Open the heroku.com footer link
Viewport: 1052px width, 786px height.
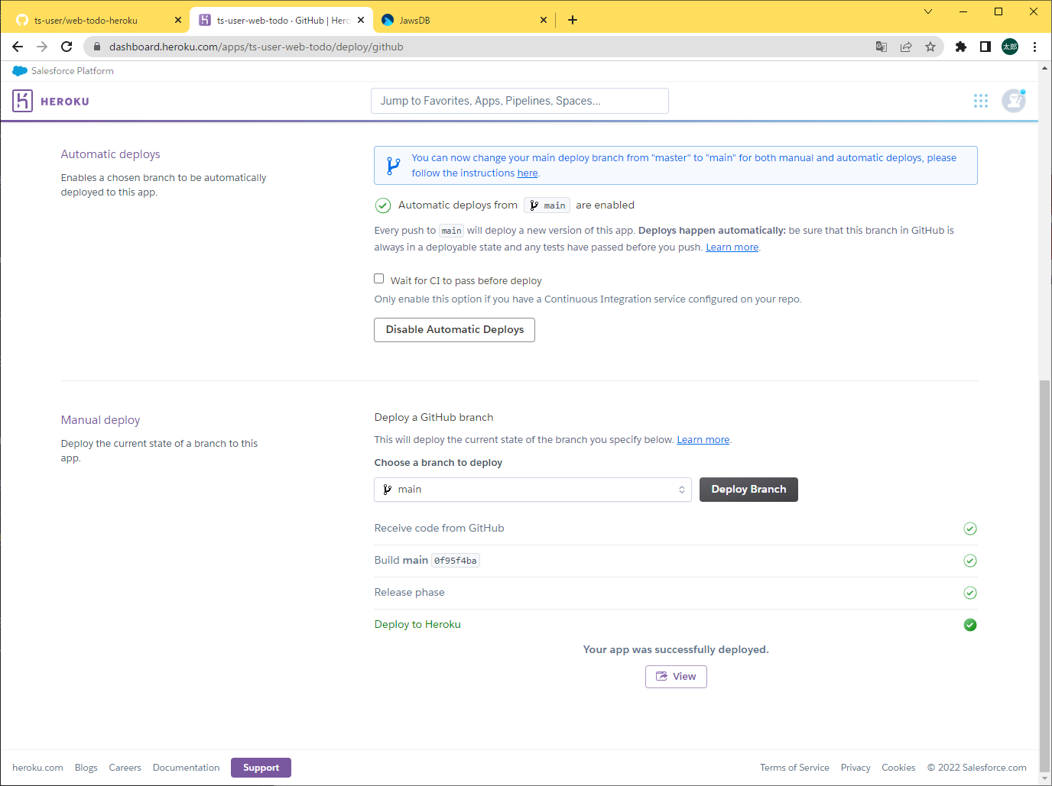pos(37,768)
